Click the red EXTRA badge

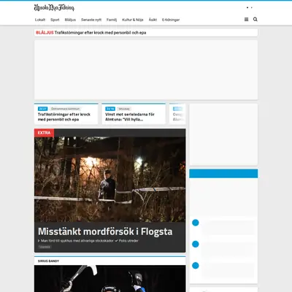tap(44, 133)
